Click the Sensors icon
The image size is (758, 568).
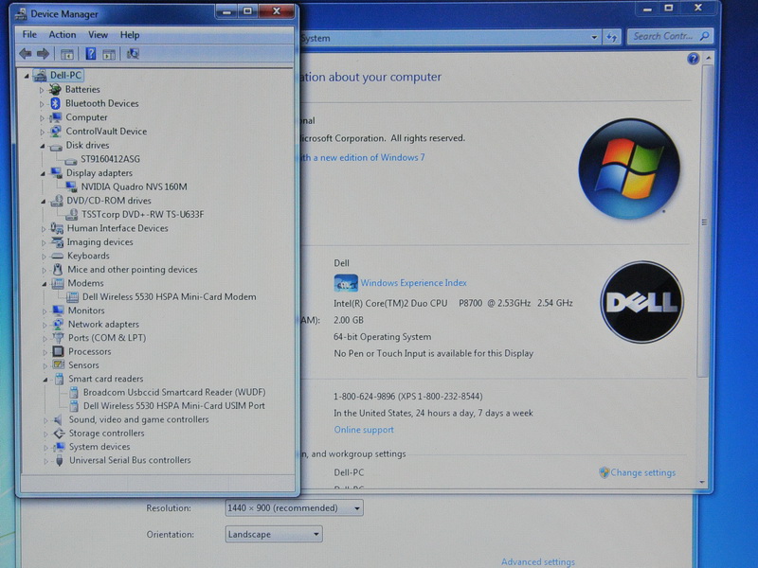pos(58,364)
